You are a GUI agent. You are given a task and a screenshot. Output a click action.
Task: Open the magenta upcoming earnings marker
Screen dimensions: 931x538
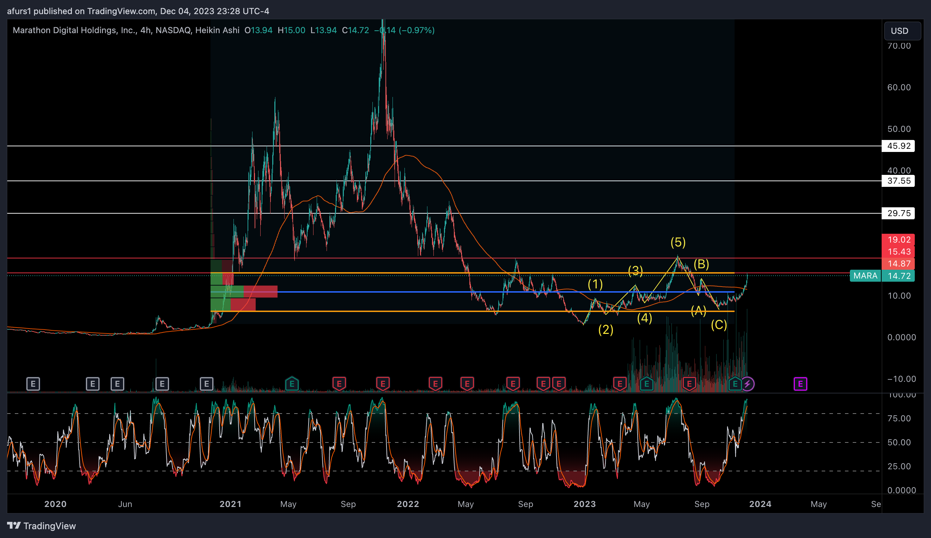coord(800,384)
